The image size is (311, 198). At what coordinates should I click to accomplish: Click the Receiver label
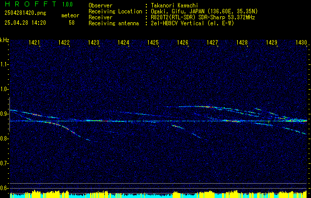100,17
